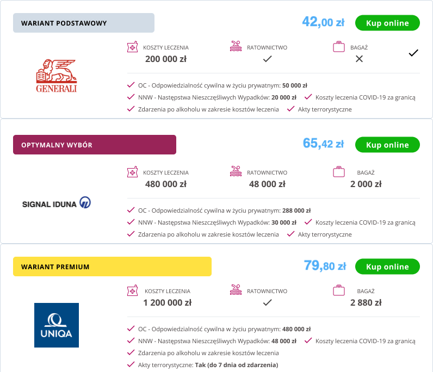433x372 pixels.
Task: Click the Uniqa medical costs icon
Action: 132,291
